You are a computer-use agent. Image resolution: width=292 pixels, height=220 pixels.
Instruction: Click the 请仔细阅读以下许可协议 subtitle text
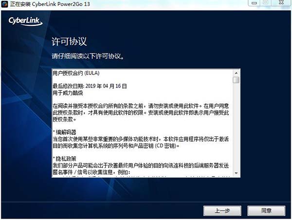pos(88,56)
